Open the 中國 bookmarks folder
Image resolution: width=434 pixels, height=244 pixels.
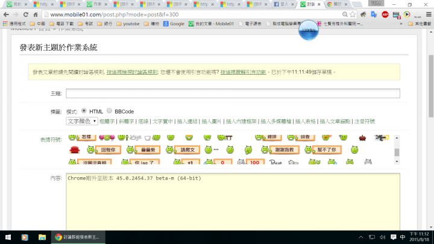(x=37, y=23)
